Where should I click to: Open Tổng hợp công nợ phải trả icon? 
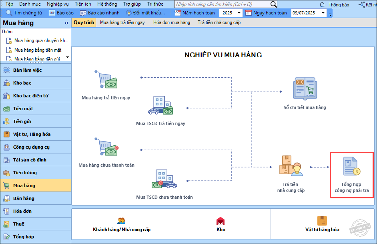tap(352, 166)
